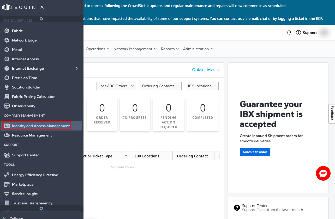Open the Support help link

(x=307, y=33)
